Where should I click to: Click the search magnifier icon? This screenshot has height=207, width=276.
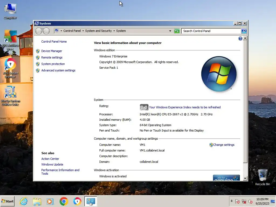coord(244,31)
